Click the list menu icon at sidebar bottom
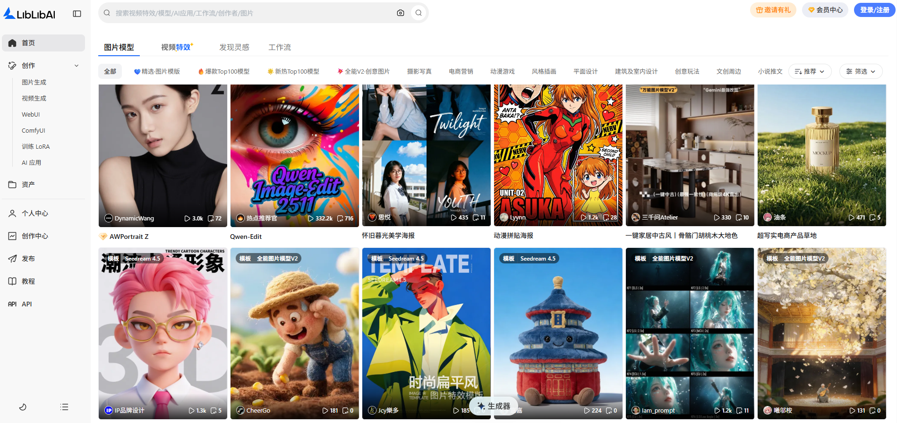897x423 pixels. tap(64, 407)
